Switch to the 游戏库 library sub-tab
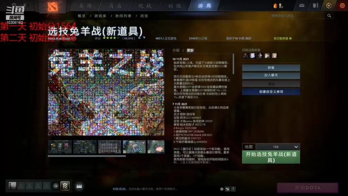Viewport: 348px width, 196px height. [x=100, y=16]
